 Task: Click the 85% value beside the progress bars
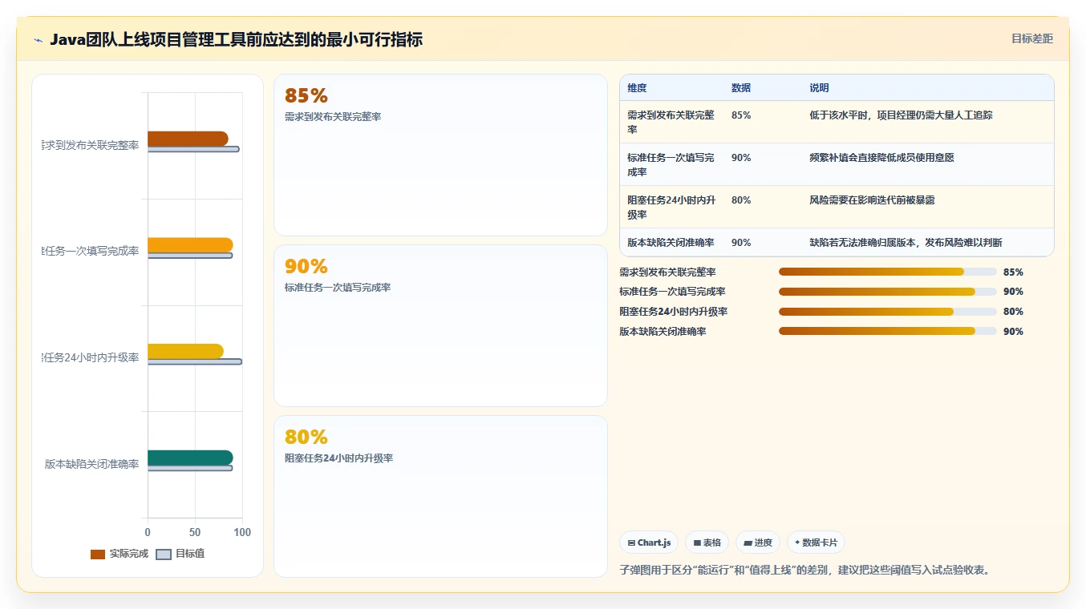1013,272
